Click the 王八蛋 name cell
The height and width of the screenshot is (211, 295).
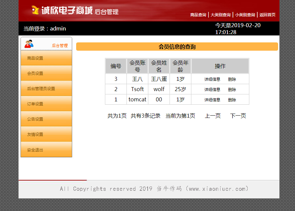[x=159, y=79]
